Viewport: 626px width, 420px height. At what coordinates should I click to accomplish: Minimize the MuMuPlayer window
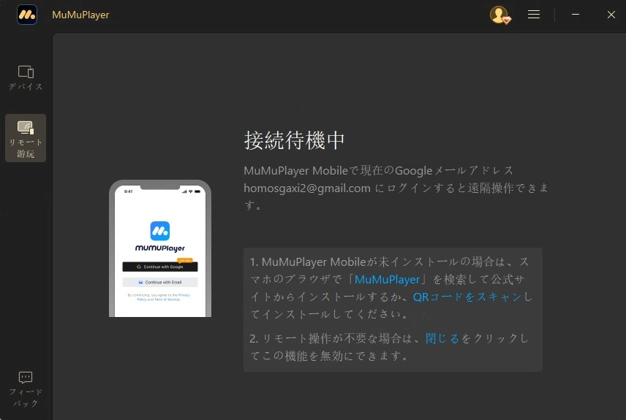point(576,15)
